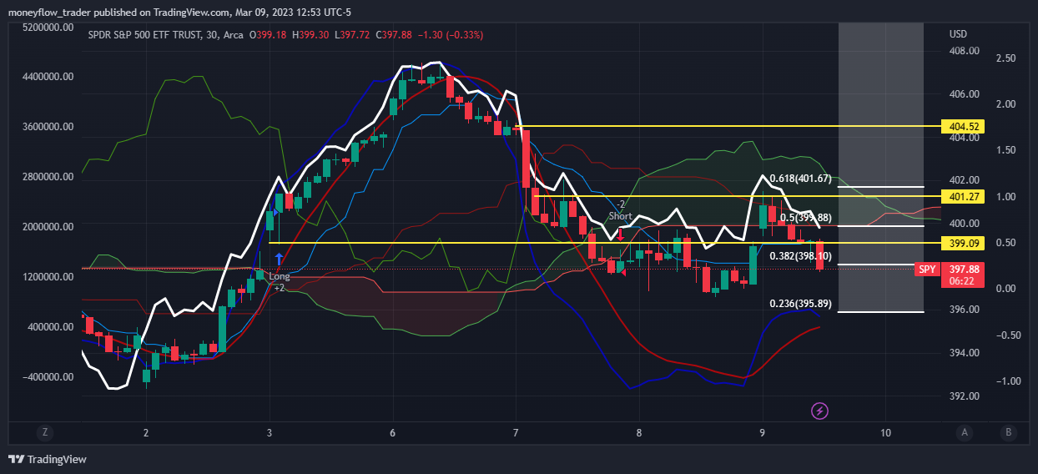Image resolution: width=1038 pixels, height=474 pixels.
Task: Click the 0.382(398.10) Fibonacci label
Action: click(802, 256)
